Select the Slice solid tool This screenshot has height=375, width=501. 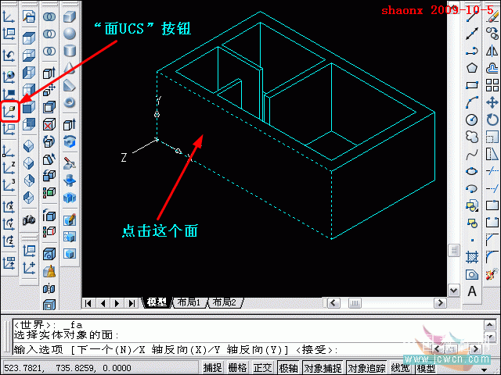[70, 163]
